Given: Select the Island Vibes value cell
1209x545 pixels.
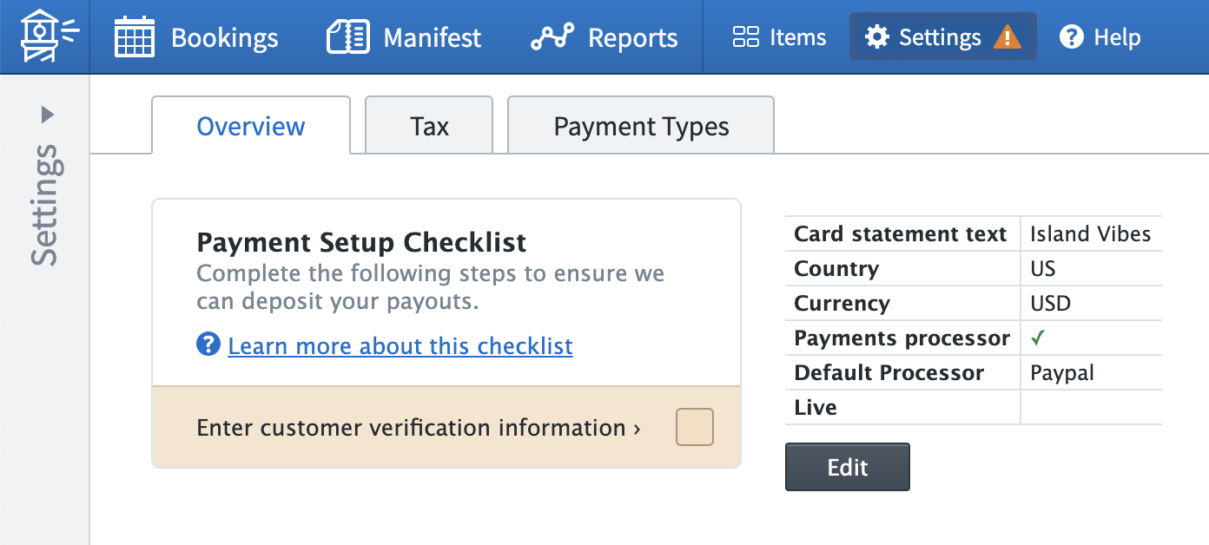Looking at the screenshot, I should coord(1091,233).
